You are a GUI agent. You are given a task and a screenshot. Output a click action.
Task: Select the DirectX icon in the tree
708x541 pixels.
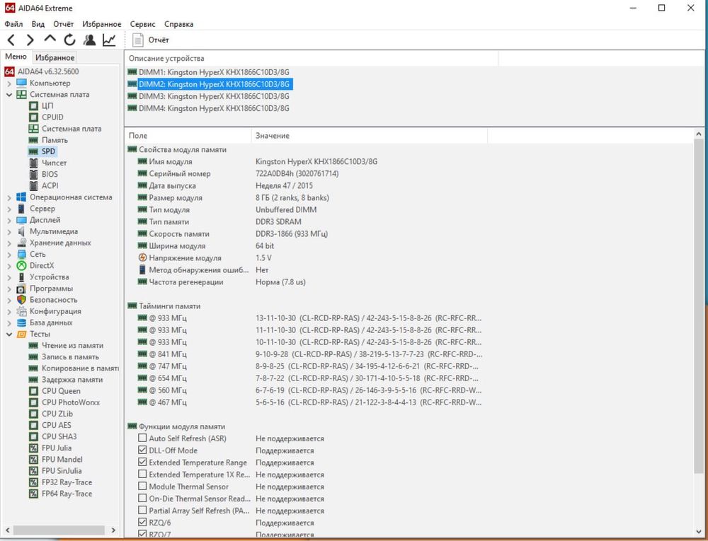click(x=21, y=265)
